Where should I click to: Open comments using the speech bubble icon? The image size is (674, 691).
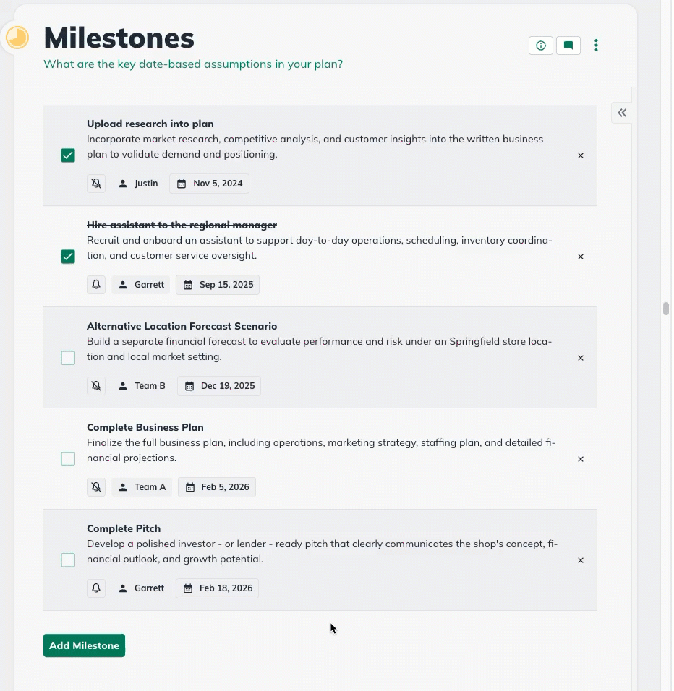[568, 45]
